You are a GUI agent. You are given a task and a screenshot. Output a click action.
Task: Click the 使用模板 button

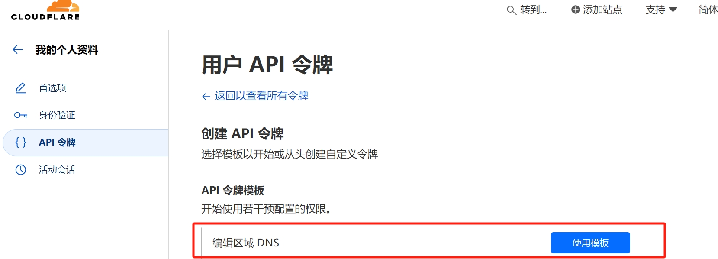(590, 243)
